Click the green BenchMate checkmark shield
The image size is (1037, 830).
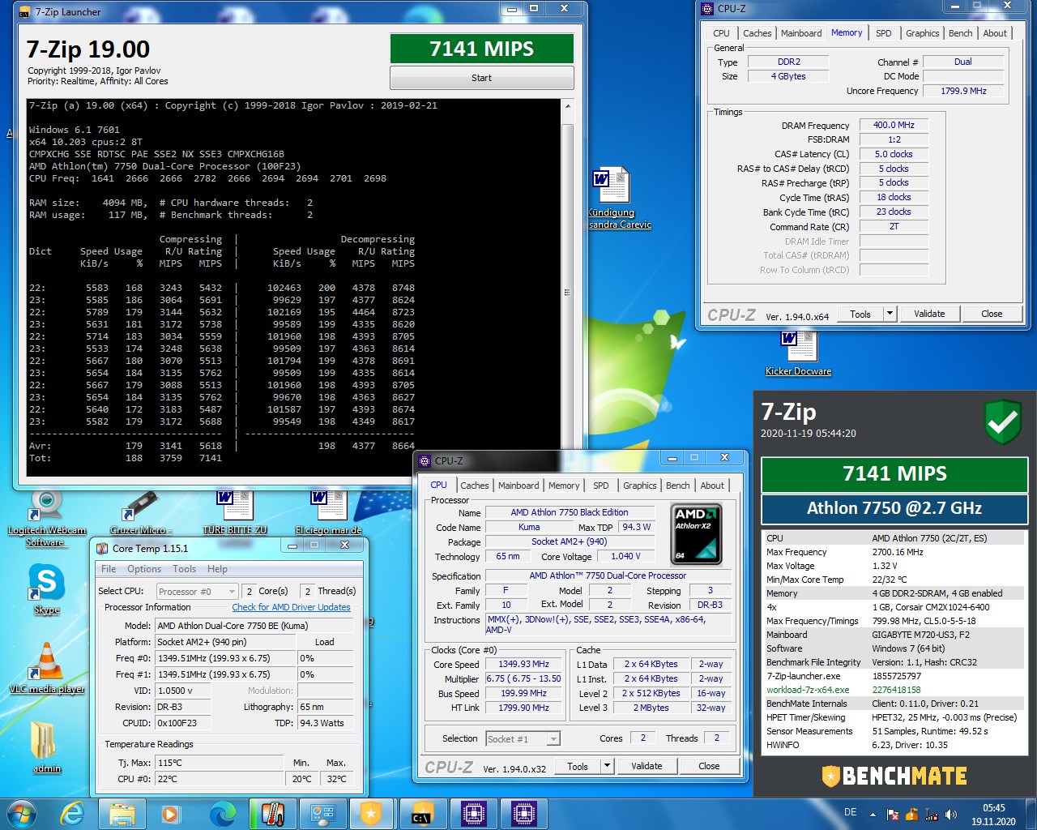(1002, 422)
